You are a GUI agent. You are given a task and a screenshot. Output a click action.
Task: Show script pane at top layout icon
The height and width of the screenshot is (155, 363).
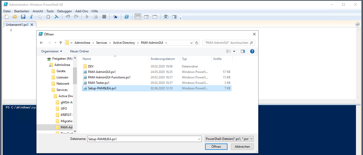tap(138, 17)
